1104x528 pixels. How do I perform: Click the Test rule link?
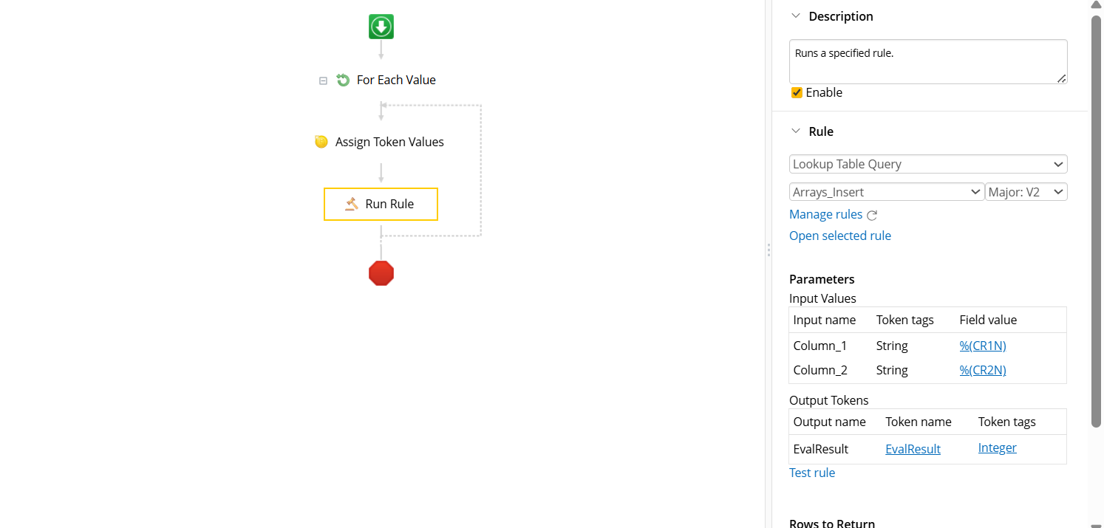click(x=812, y=473)
